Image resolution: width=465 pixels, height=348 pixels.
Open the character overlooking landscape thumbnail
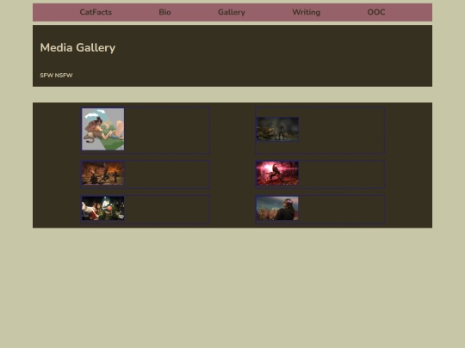(x=277, y=208)
